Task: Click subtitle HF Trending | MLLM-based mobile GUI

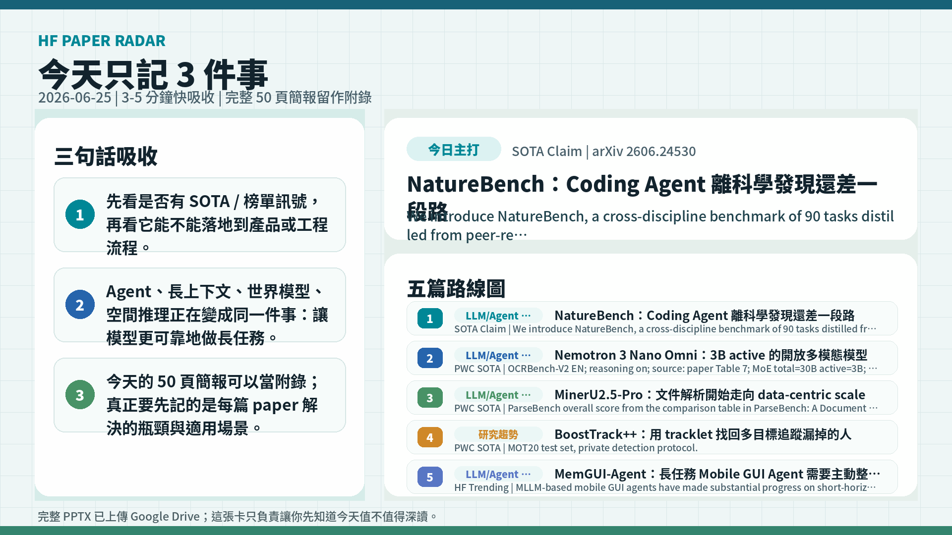Action: [665, 487]
